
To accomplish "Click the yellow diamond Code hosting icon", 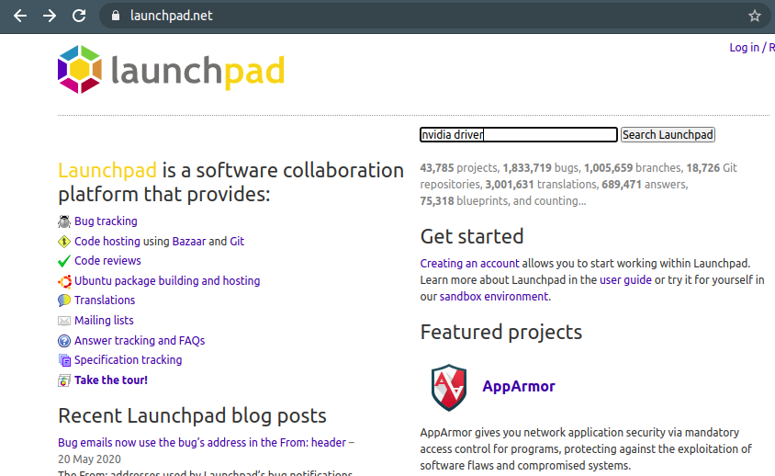I will 64,242.
